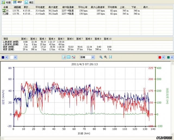Open the red series color dropdown
The height and width of the screenshot is (140, 174).
click(164, 57)
